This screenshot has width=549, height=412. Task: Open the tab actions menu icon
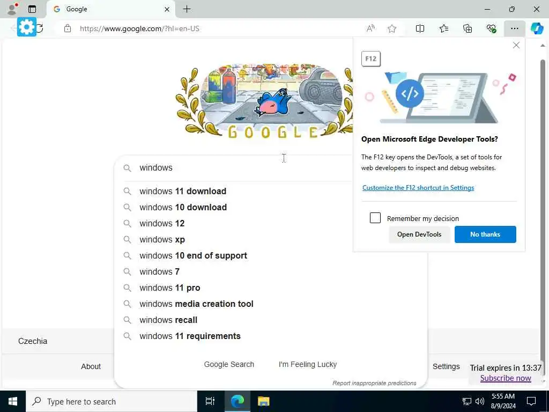[32, 9]
